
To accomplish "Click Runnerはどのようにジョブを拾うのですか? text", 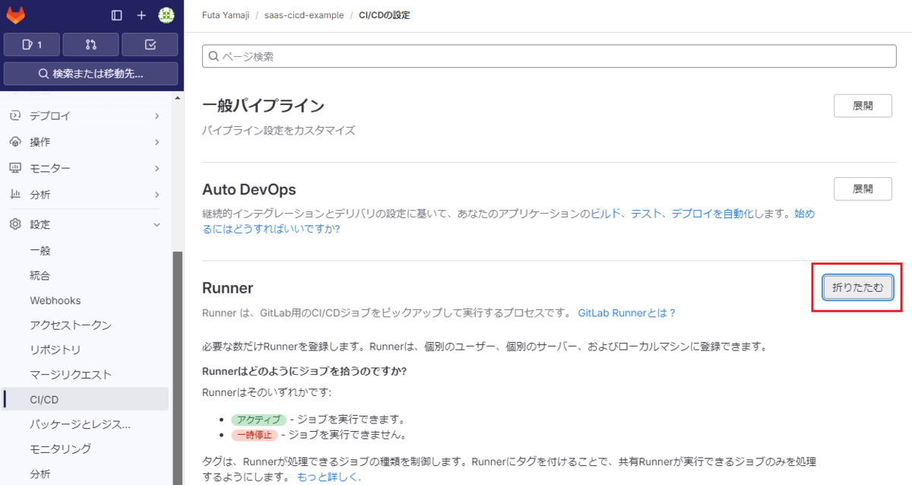I will pos(304,371).
